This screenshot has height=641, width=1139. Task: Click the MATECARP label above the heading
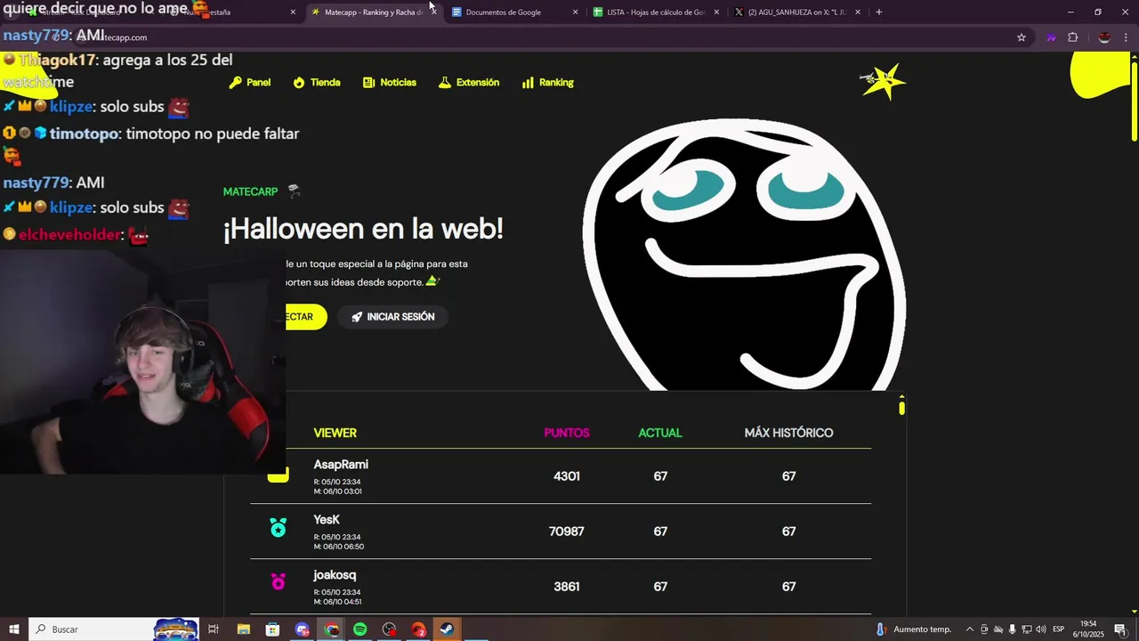coord(250,191)
